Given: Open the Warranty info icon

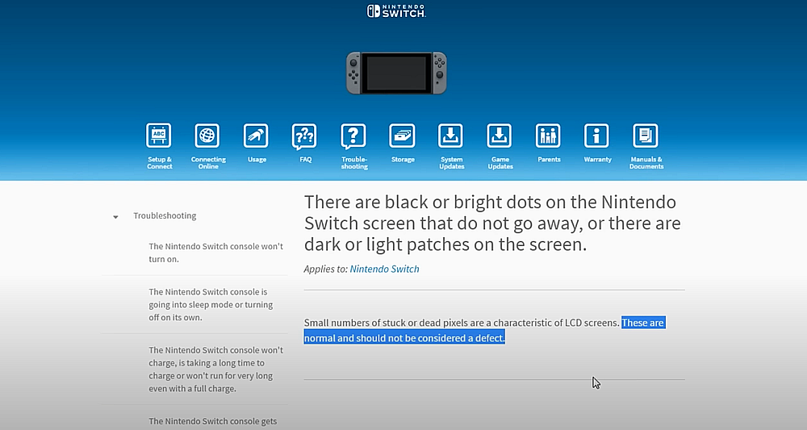Looking at the screenshot, I should [596, 136].
